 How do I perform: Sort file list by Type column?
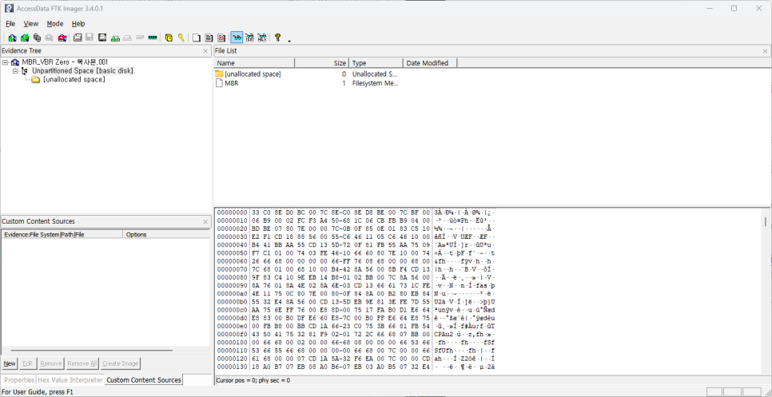(376, 63)
